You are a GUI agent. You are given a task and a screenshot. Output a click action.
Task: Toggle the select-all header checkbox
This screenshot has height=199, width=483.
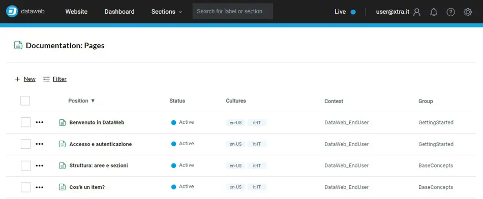click(25, 101)
